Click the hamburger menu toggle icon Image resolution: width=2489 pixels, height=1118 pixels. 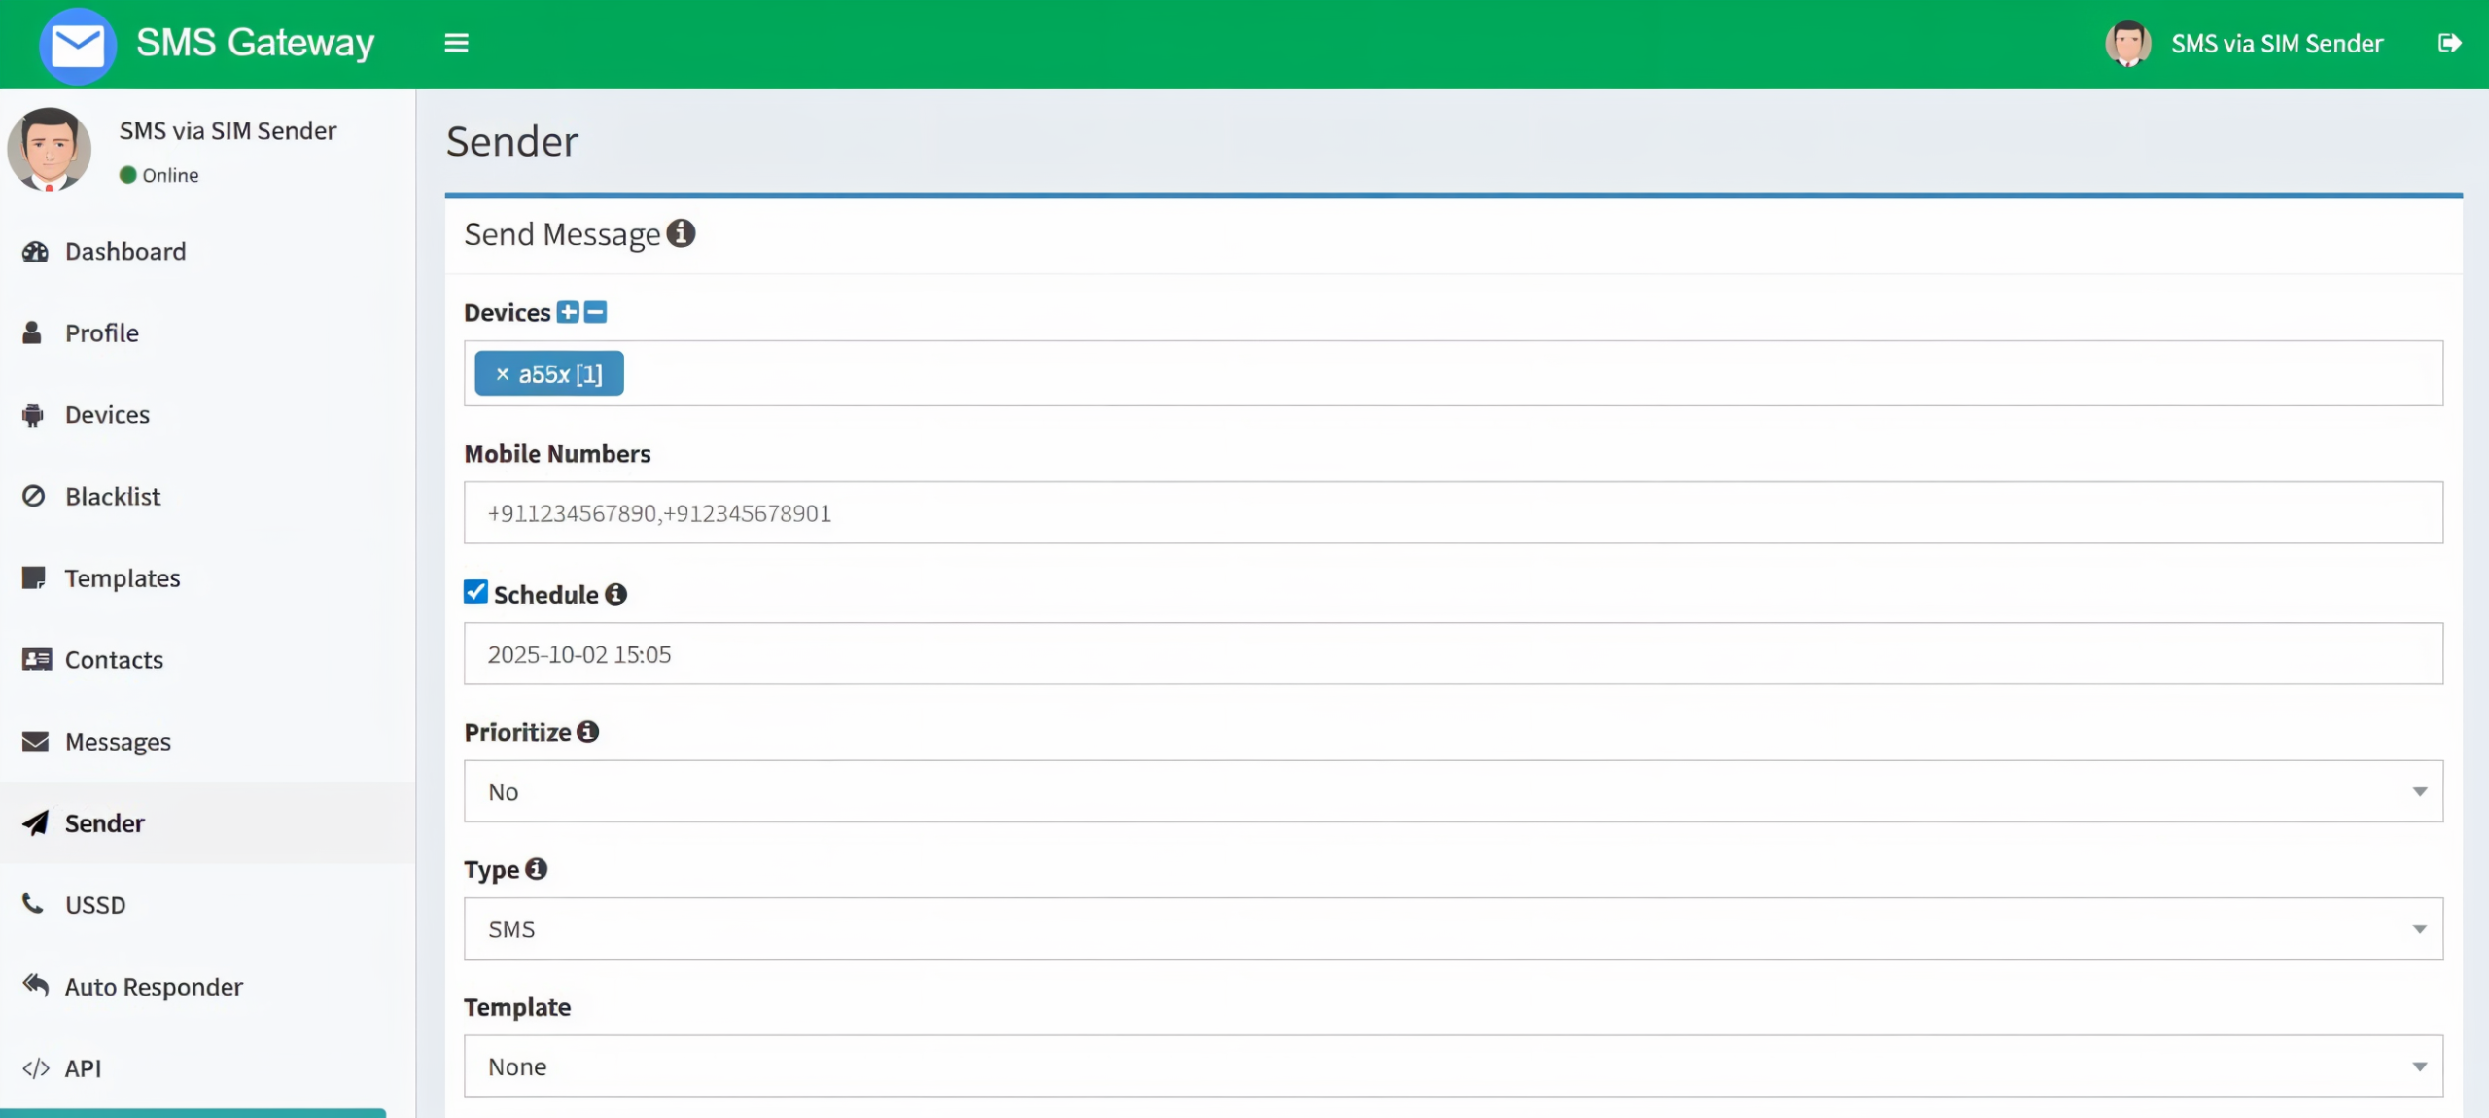(x=456, y=43)
